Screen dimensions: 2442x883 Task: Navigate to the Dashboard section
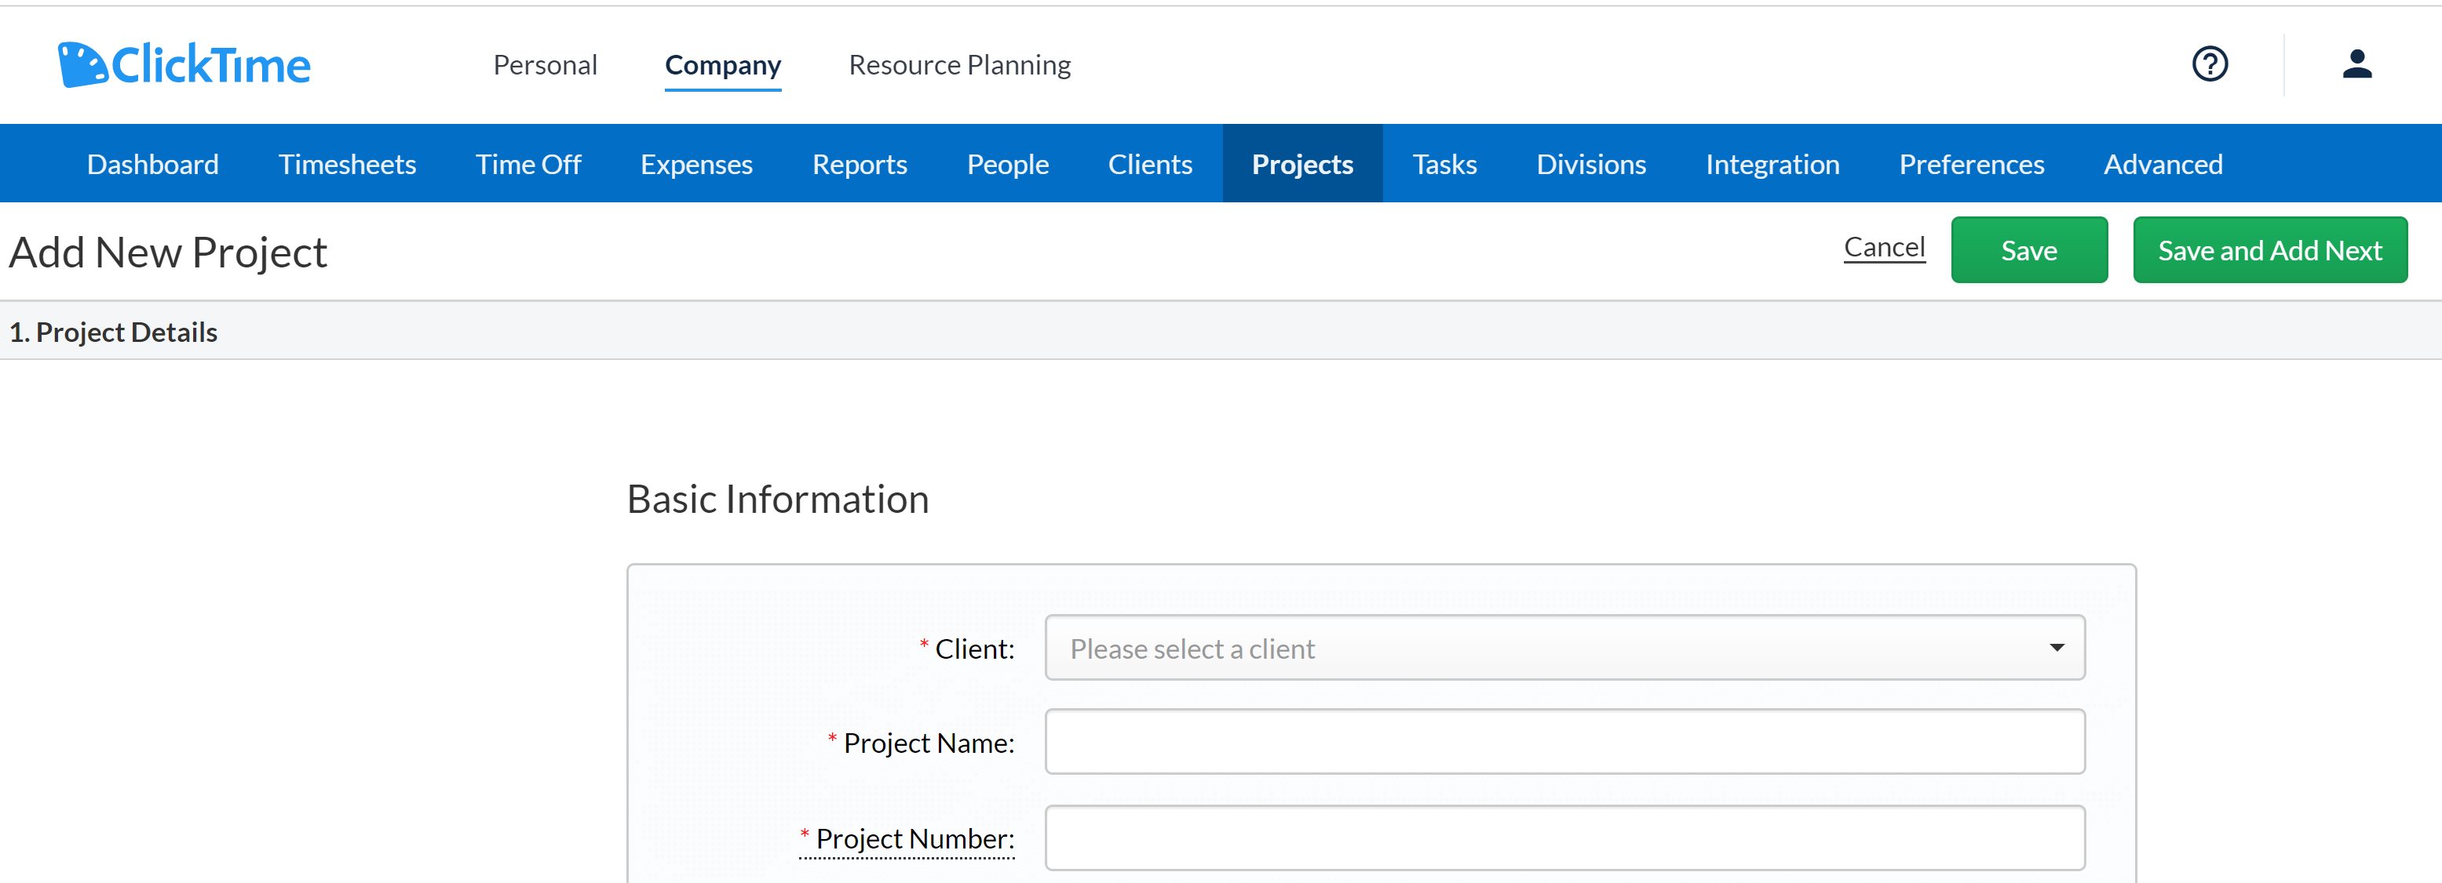pos(151,163)
